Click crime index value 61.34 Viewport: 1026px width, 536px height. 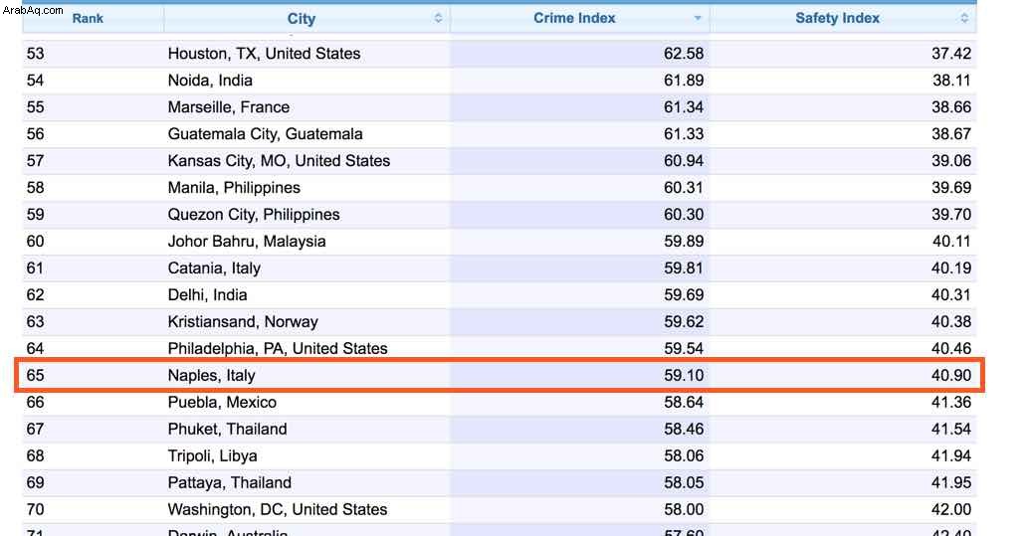(x=684, y=107)
